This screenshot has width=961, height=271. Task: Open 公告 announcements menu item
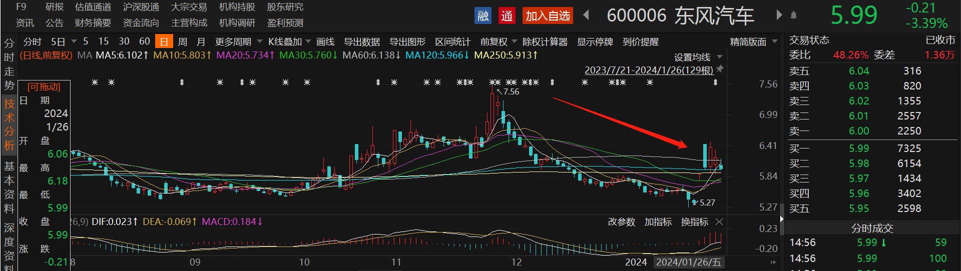(54, 23)
